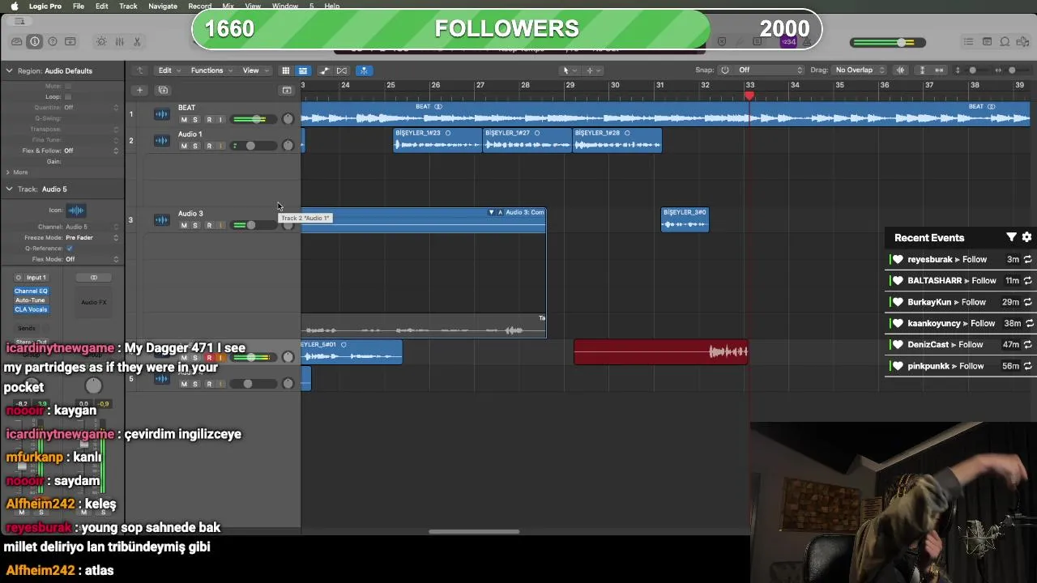The width and height of the screenshot is (1037, 583).
Task: Open the Snap dropdown set to Off
Action: [770, 70]
